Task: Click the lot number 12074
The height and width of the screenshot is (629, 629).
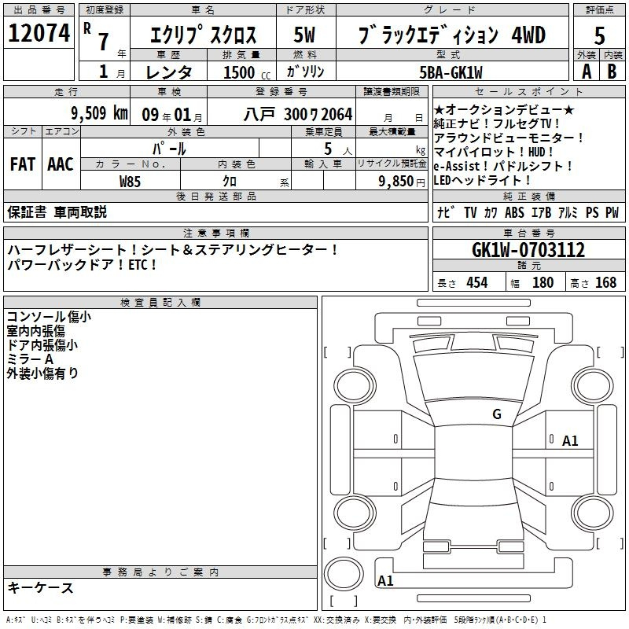Action: (39, 33)
